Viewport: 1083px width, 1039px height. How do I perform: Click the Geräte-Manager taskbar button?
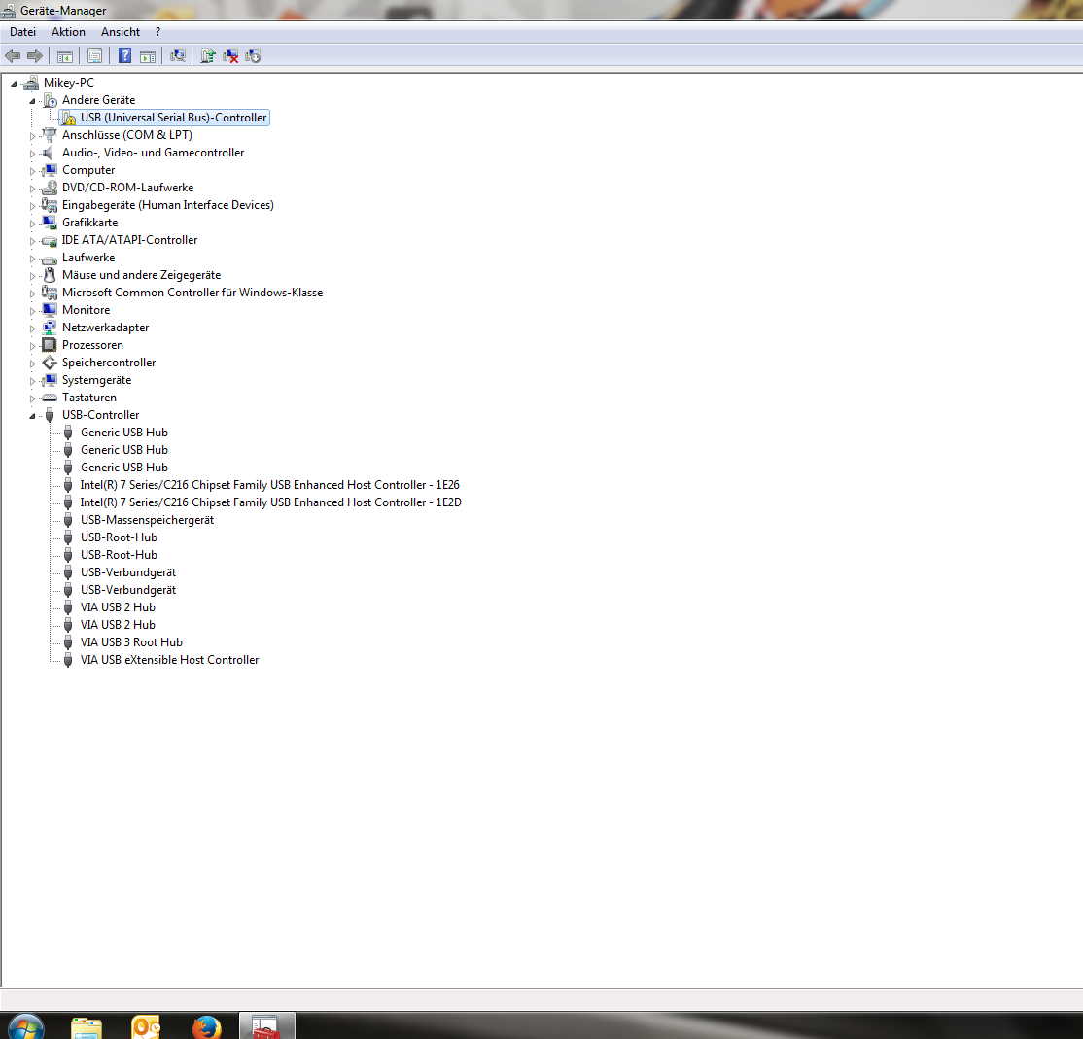point(266,1026)
